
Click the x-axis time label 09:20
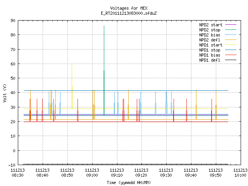141,176
